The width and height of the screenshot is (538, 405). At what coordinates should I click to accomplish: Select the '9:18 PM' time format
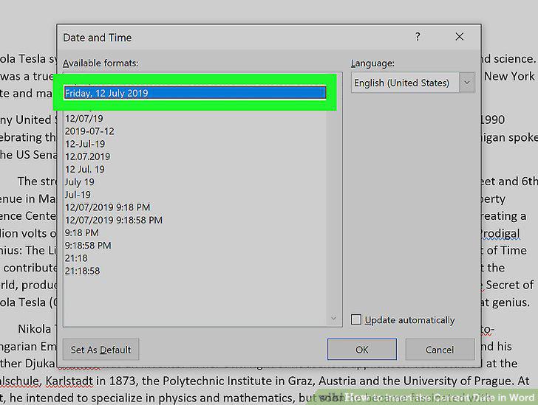(81, 233)
